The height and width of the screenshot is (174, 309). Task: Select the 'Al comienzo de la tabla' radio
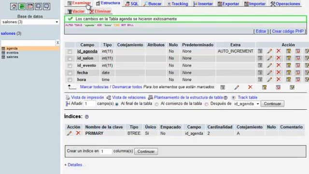tap(156, 104)
